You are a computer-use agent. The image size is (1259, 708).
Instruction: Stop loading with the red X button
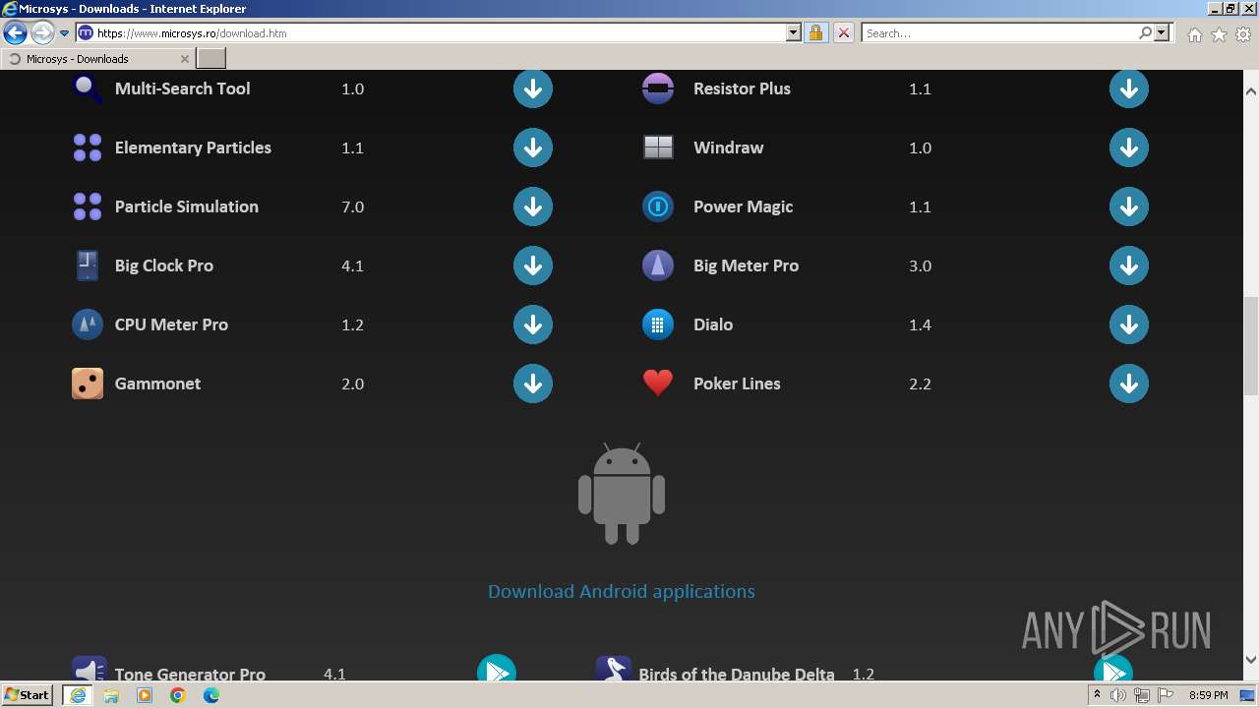click(x=844, y=33)
